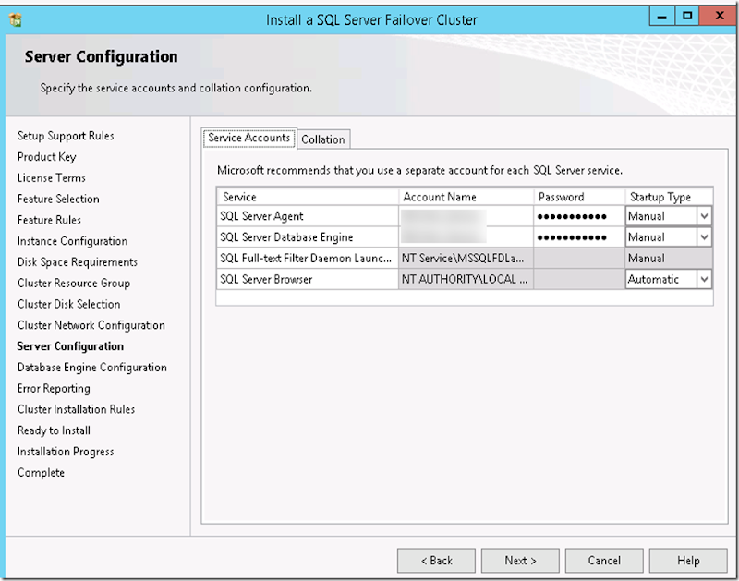The height and width of the screenshot is (581, 739).
Task: Click the Service column header
Action: click(x=308, y=197)
